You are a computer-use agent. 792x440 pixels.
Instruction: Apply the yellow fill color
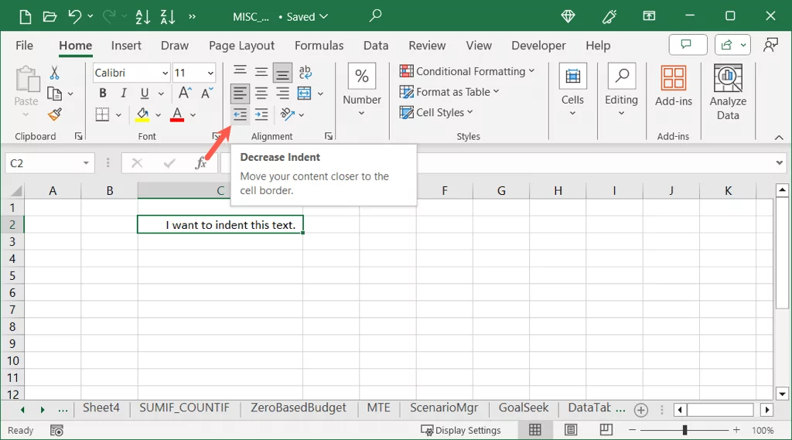pos(142,114)
